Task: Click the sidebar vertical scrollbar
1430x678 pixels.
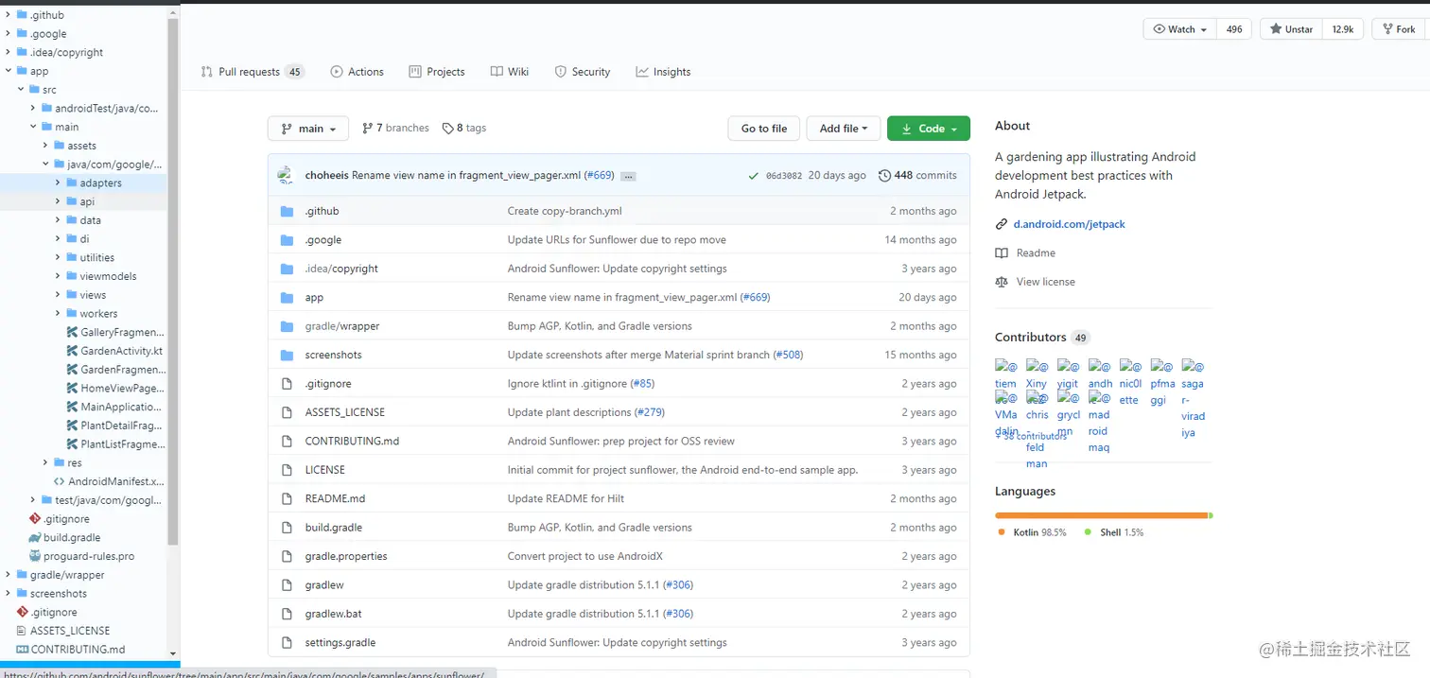Action: pyautogui.click(x=173, y=282)
